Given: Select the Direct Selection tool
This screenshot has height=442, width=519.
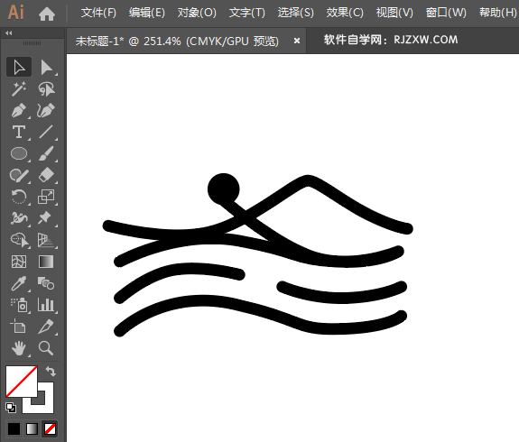Looking at the screenshot, I should [46, 68].
